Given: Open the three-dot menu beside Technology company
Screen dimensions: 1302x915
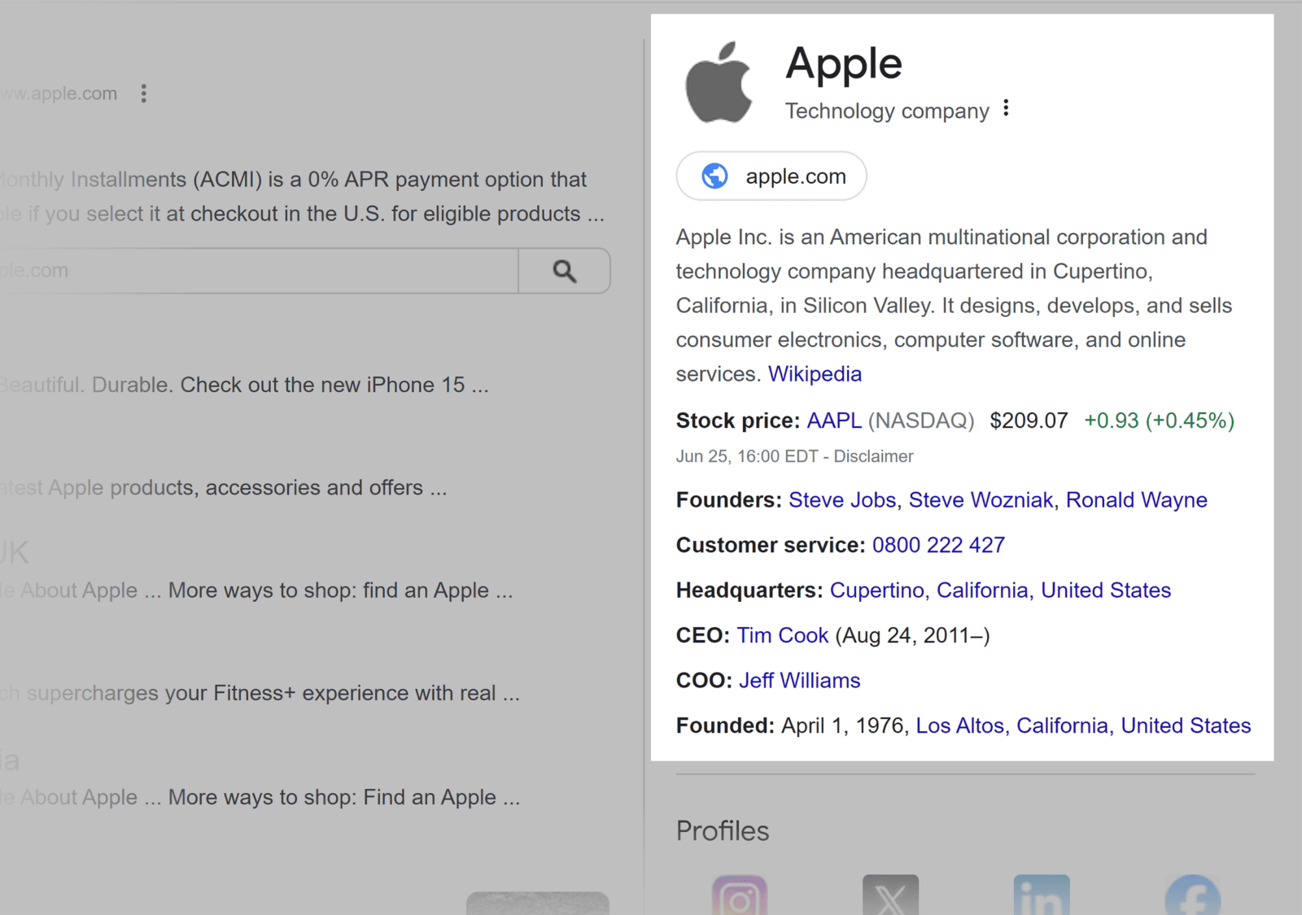Looking at the screenshot, I should coord(1006,107).
